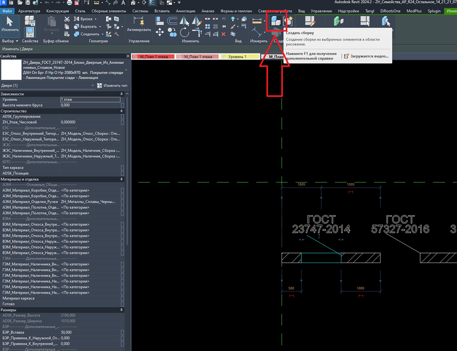457x351 pixels.
Task: Click the Активировать dimensions control
Action: [x=139, y=24]
